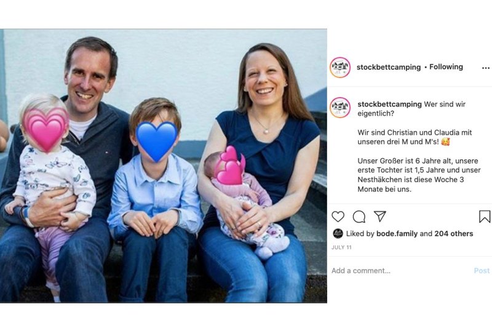
Task: Open the bode.family liker avatar
Action: [338, 233]
